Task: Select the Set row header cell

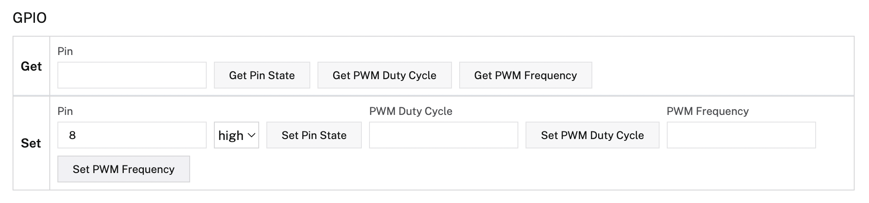Action: click(31, 143)
